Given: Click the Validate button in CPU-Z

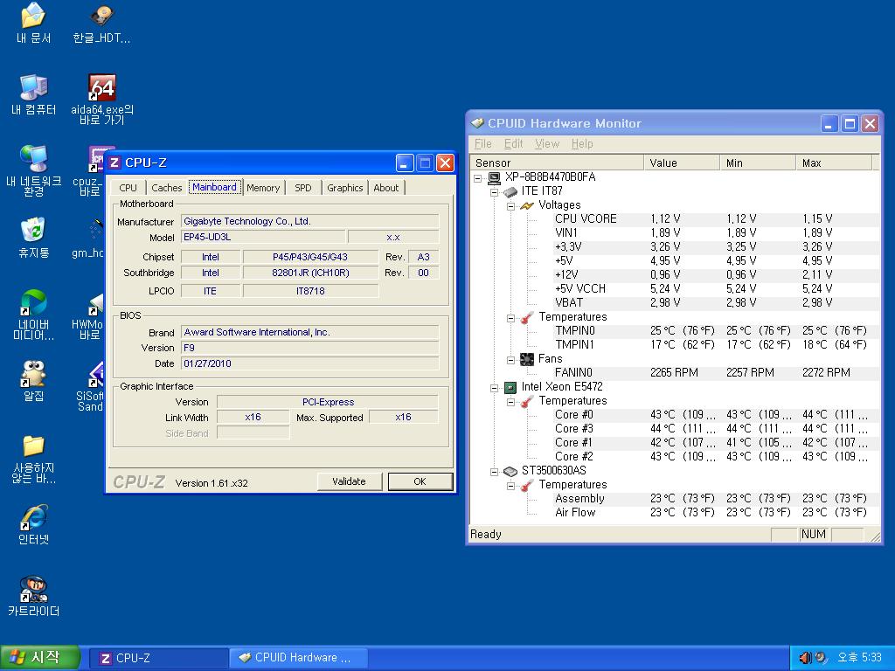Looking at the screenshot, I should (x=349, y=481).
